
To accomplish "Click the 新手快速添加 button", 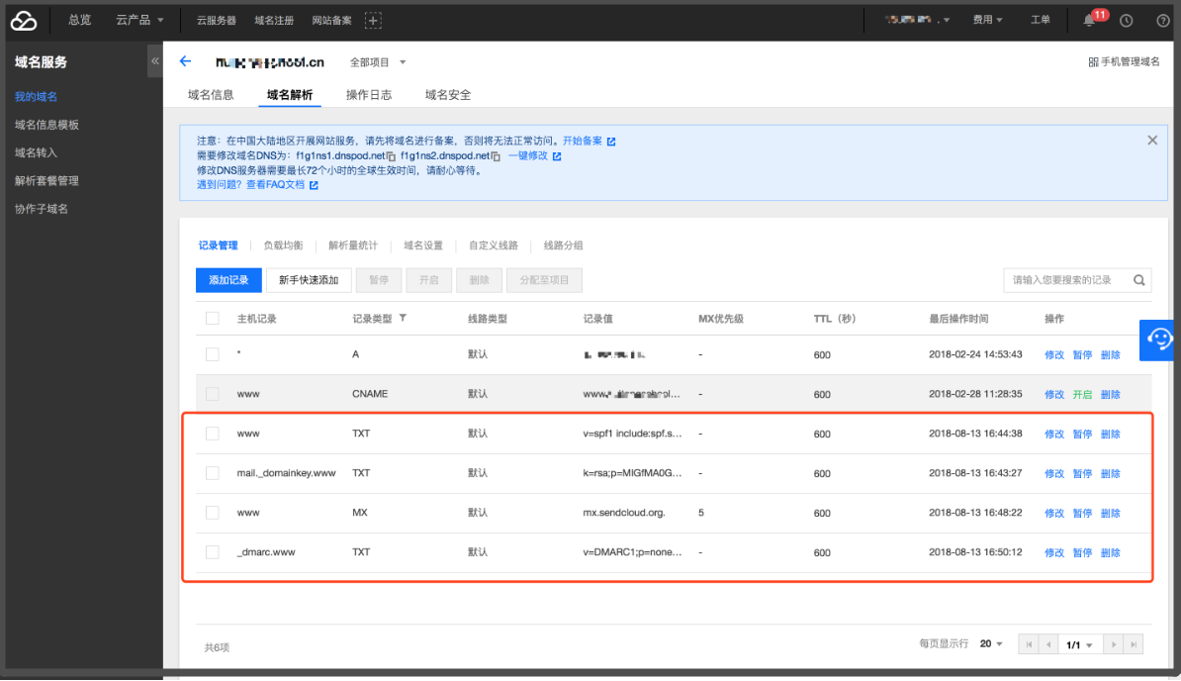I will (x=309, y=280).
